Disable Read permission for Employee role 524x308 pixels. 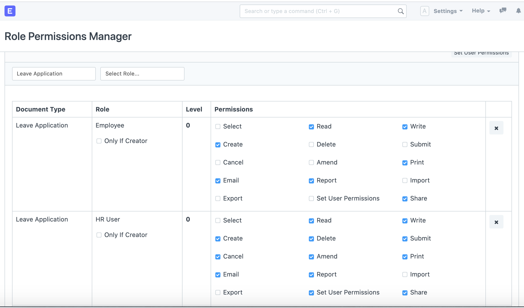coord(311,127)
